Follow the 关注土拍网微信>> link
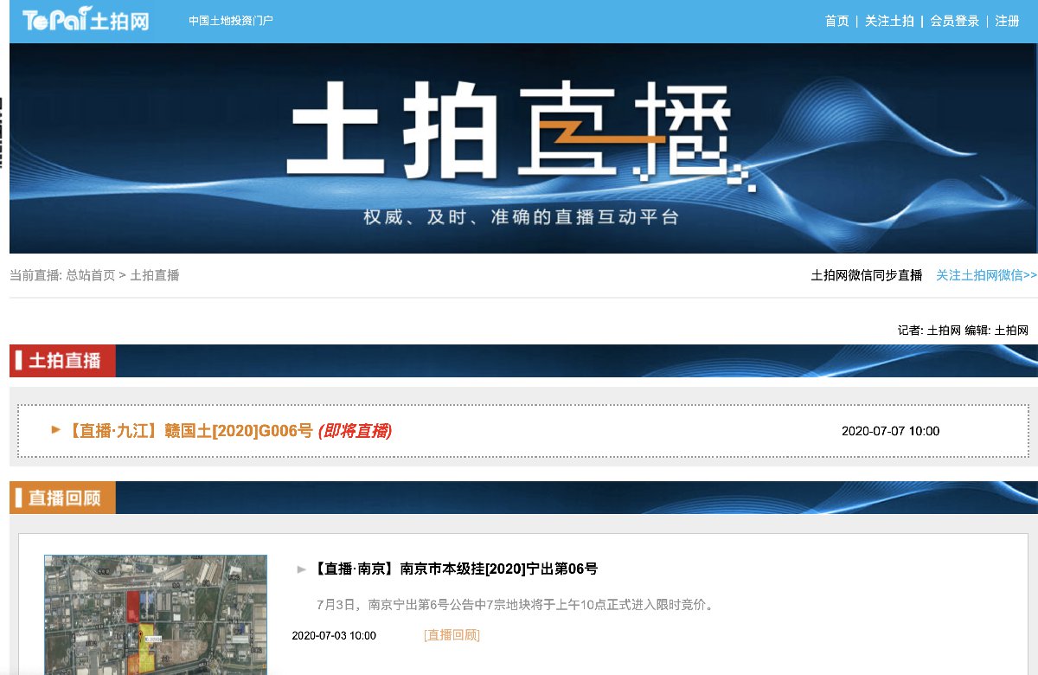1038x675 pixels. [986, 275]
